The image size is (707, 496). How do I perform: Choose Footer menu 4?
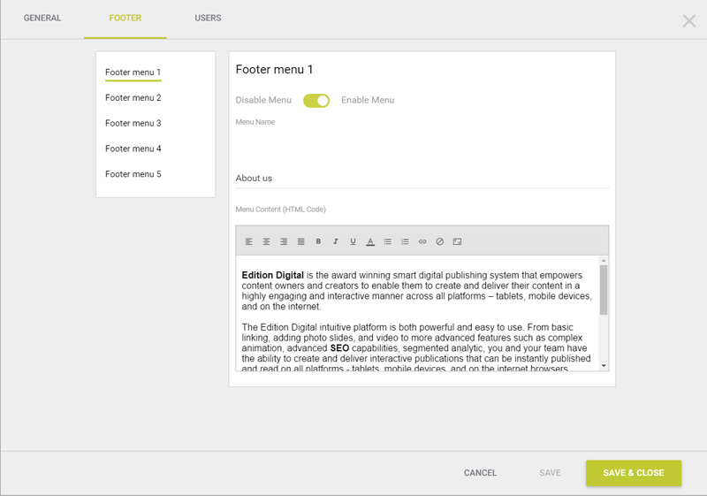click(133, 149)
